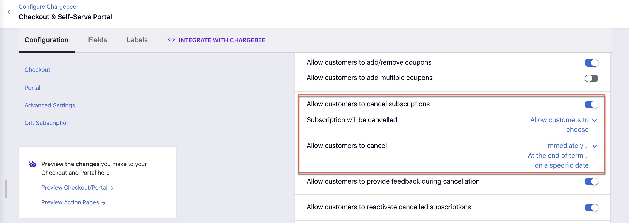This screenshot has width=629, height=223.
Task: Toggle feedback during cancellation switch
Action: 591,181
